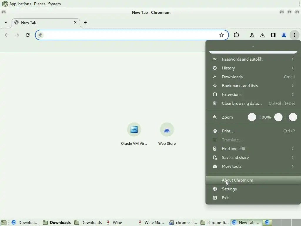Open the System menu in top panel

pyautogui.click(x=54, y=4)
